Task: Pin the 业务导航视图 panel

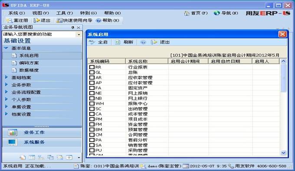Action: pos(73,28)
